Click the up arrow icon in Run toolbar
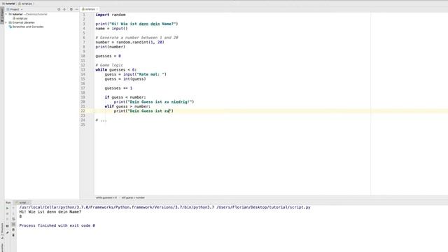 click(x=13, y=208)
